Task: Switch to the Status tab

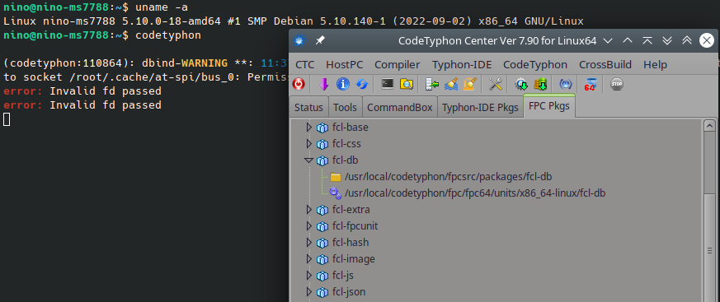Action: pos(308,108)
